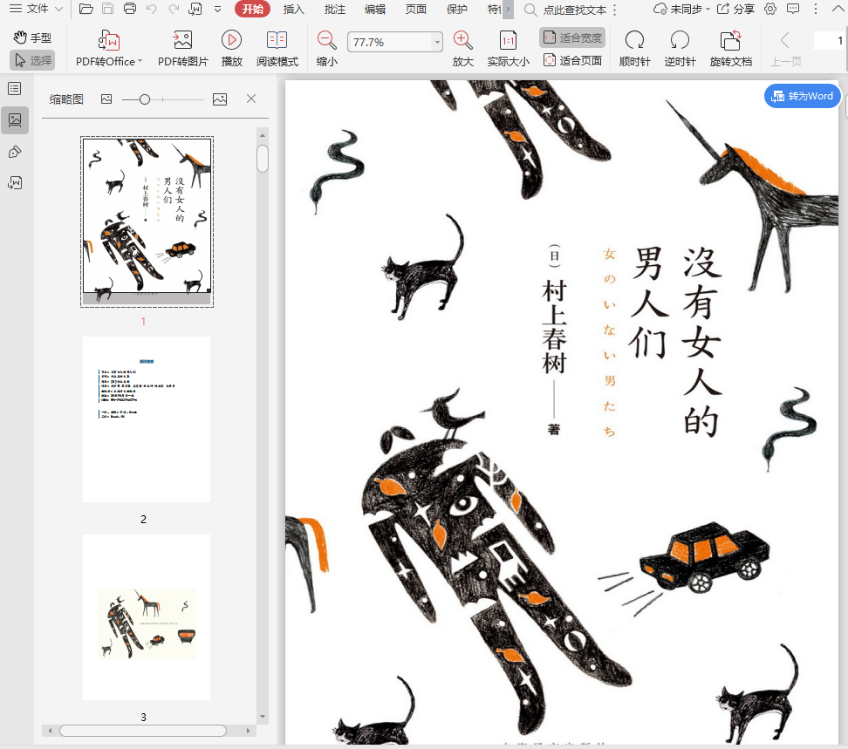This screenshot has height=749, width=848.
Task: Click the 转为Word button
Action: [x=802, y=96]
